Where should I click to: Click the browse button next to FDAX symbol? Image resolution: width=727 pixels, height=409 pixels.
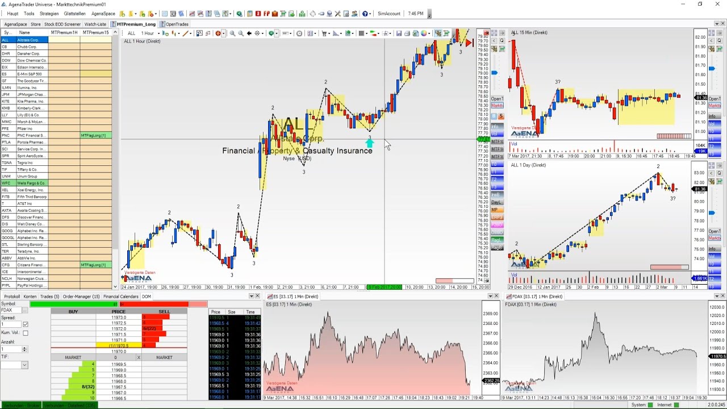pos(25,310)
